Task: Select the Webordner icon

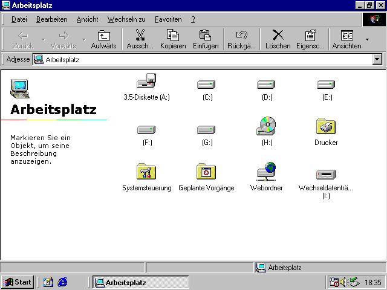Action: (x=266, y=172)
